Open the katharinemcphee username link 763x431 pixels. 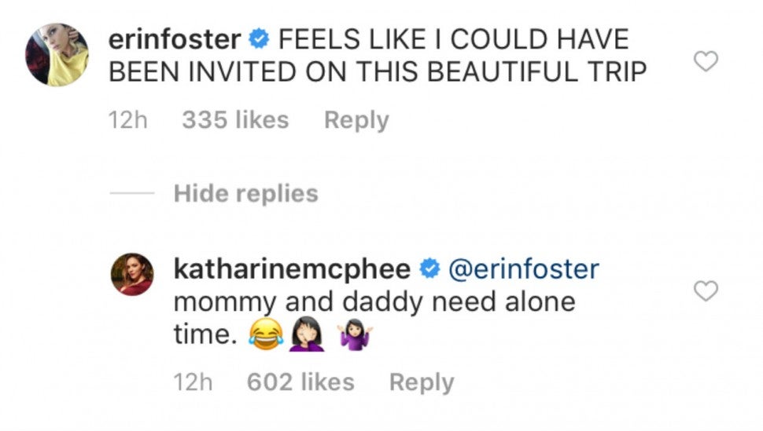point(291,270)
